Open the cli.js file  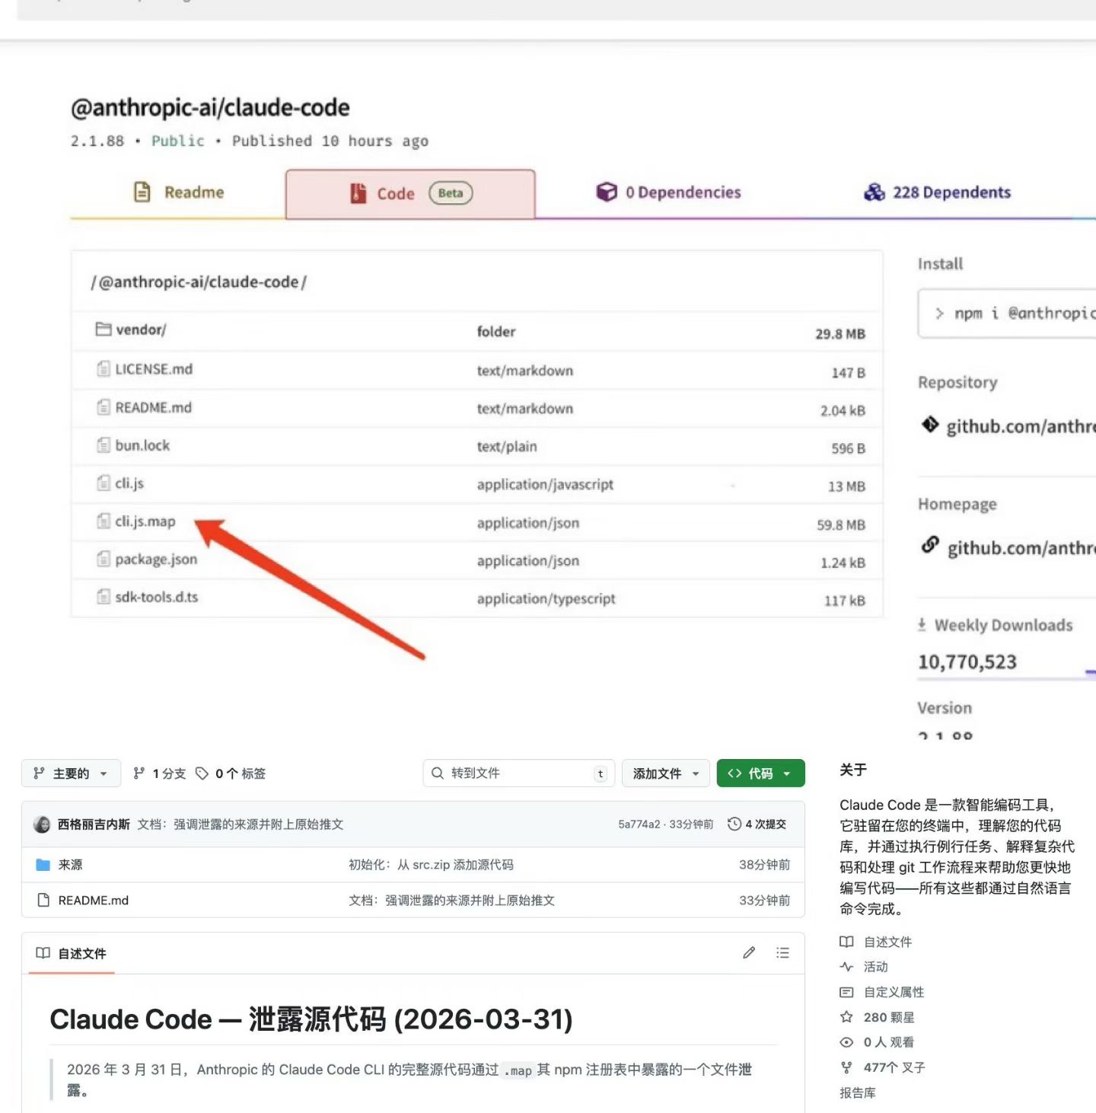129,483
